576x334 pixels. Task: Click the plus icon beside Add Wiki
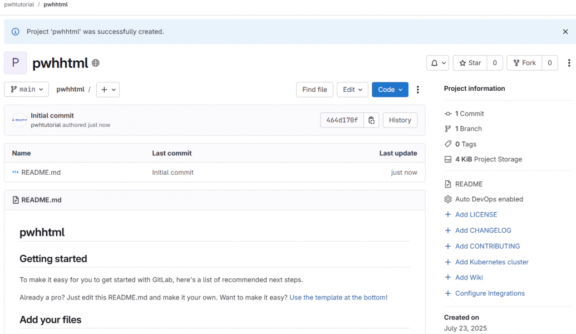(448, 277)
